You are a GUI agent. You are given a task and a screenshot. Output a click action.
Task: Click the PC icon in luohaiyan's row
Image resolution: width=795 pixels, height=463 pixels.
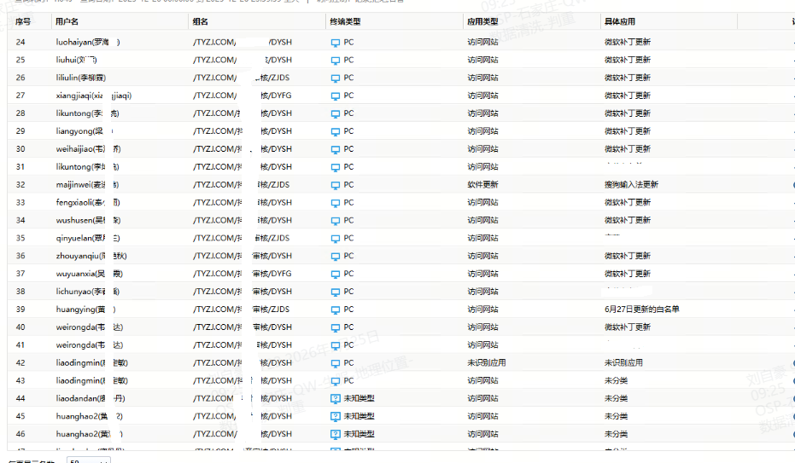335,42
